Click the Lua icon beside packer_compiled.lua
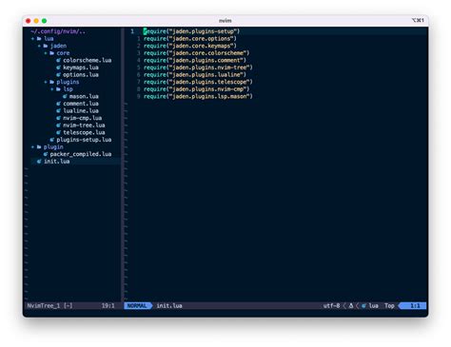The width and height of the screenshot is (451, 347). pyautogui.click(x=46, y=154)
